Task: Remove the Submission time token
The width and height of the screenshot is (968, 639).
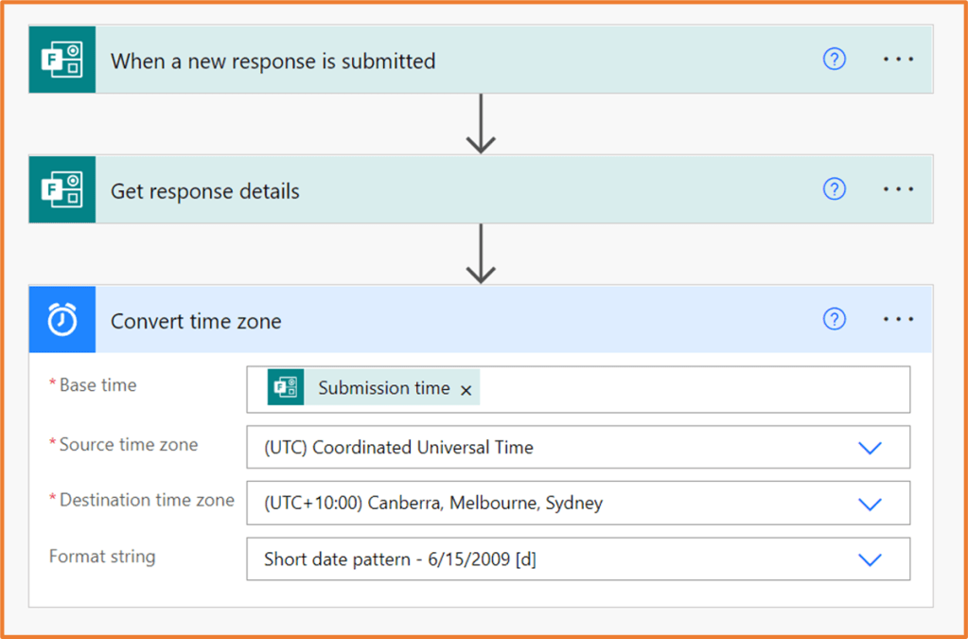Action: pyautogui.click(x=466, y=390)
